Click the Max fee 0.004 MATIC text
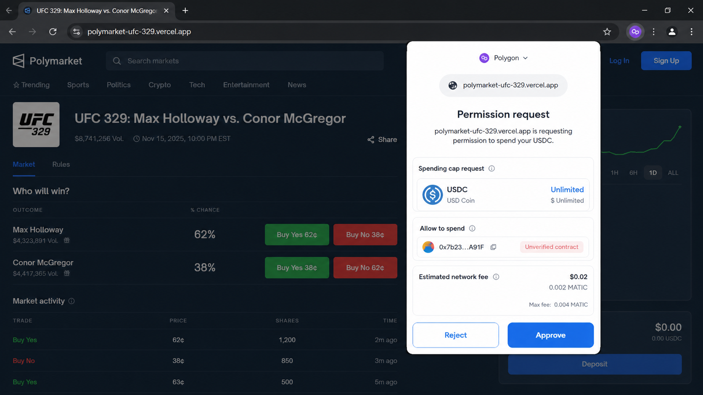Viewport: 703px width, 395px height. [x=558, y=305]
